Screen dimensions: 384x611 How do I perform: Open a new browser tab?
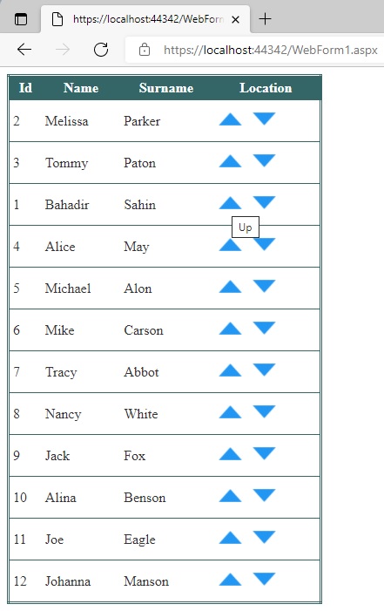coord(265,18)
